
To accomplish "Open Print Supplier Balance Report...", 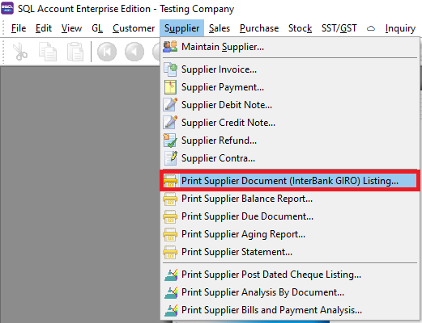I will pyautogui.click(x=290, y=199).
